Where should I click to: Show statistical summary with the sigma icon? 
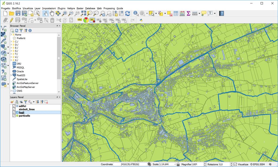[x=188, y=14]
